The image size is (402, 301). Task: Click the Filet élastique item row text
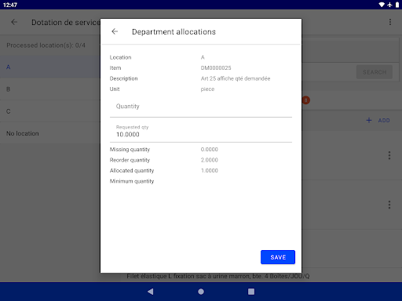coord(218,276)
